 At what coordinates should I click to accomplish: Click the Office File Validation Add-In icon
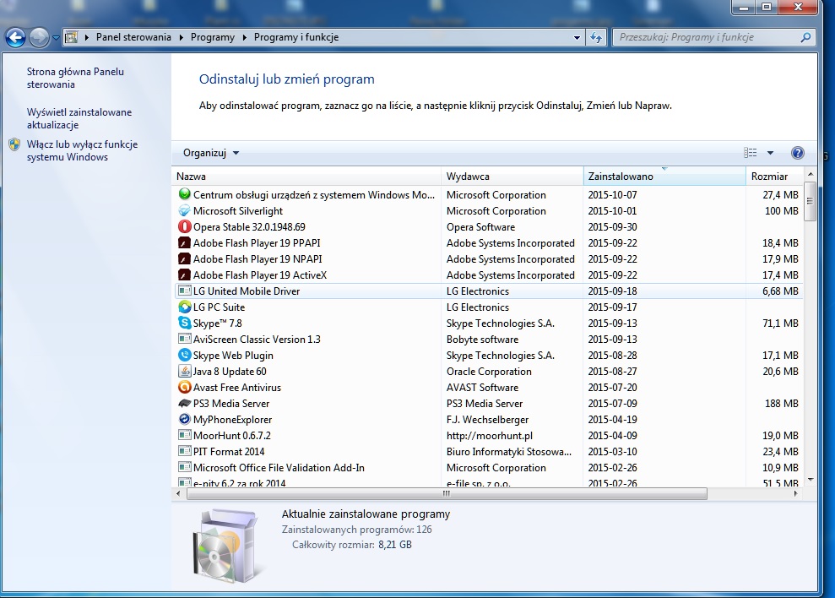point(184,467)
